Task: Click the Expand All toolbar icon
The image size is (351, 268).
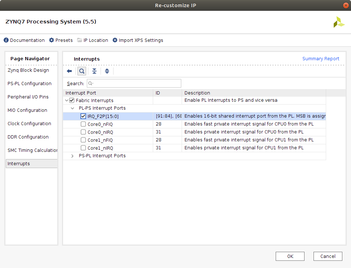Action: click(x=107, y=71)
